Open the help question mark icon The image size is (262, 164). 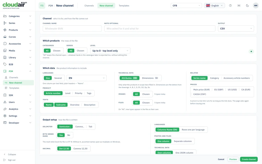[230, 6]
